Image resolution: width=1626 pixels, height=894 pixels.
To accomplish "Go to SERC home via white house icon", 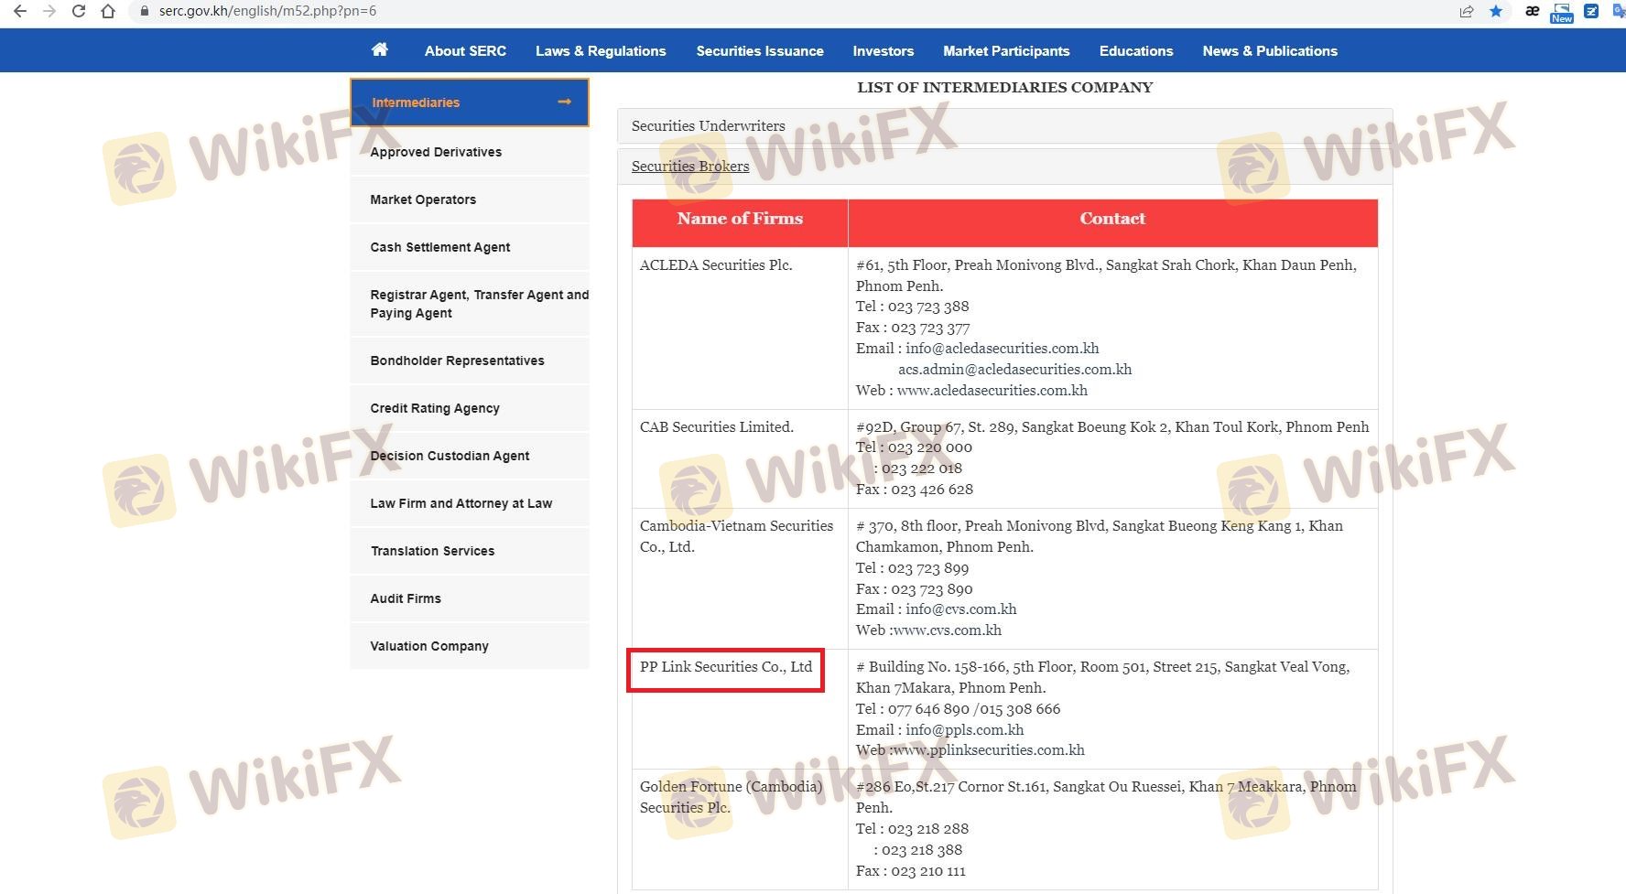I will 379,50.
